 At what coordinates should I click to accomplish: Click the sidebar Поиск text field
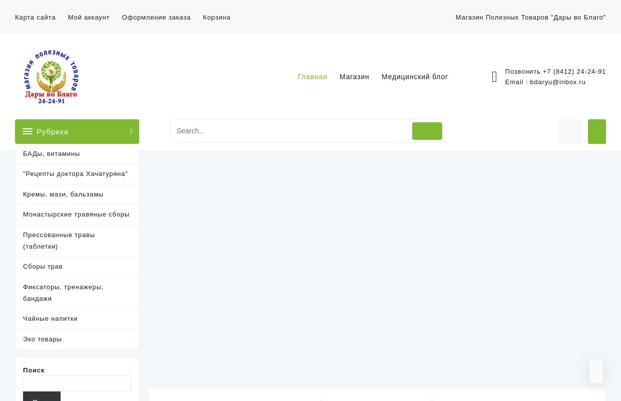coord(77,383)
